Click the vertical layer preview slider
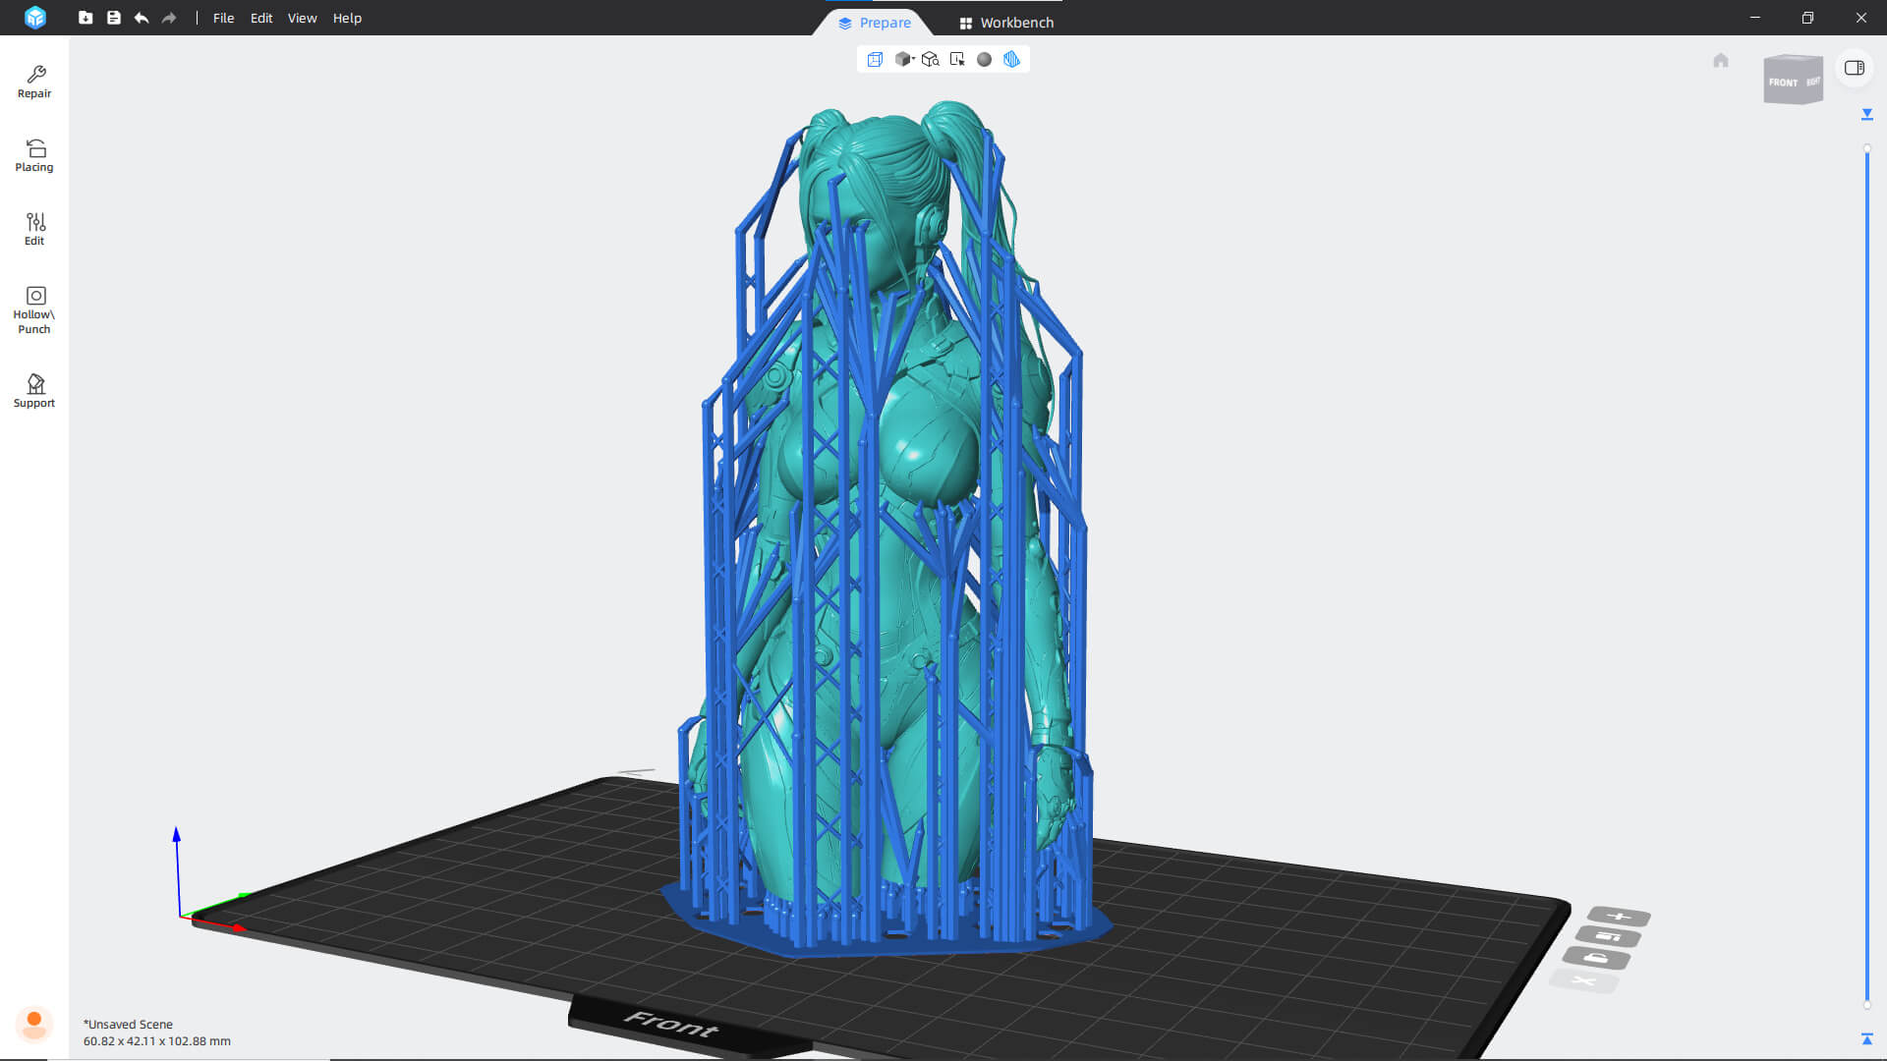 click(x=1867, y=578)
